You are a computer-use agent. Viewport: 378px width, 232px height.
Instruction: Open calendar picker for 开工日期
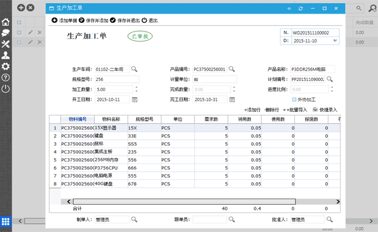[x=134, y=100]
